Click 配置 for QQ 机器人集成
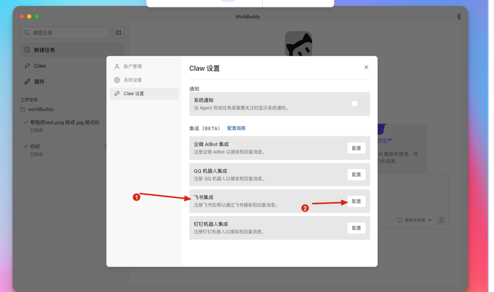Image resolution: width=494 pixels, height=292 pixels. coord(356,175)
